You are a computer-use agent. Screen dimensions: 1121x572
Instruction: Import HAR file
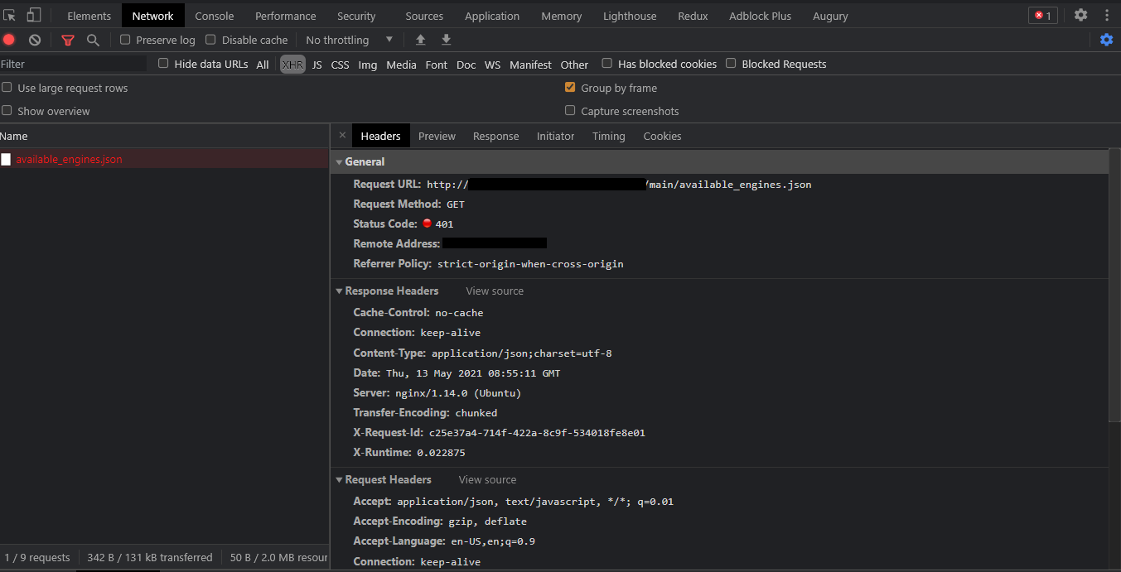(420, 39)
